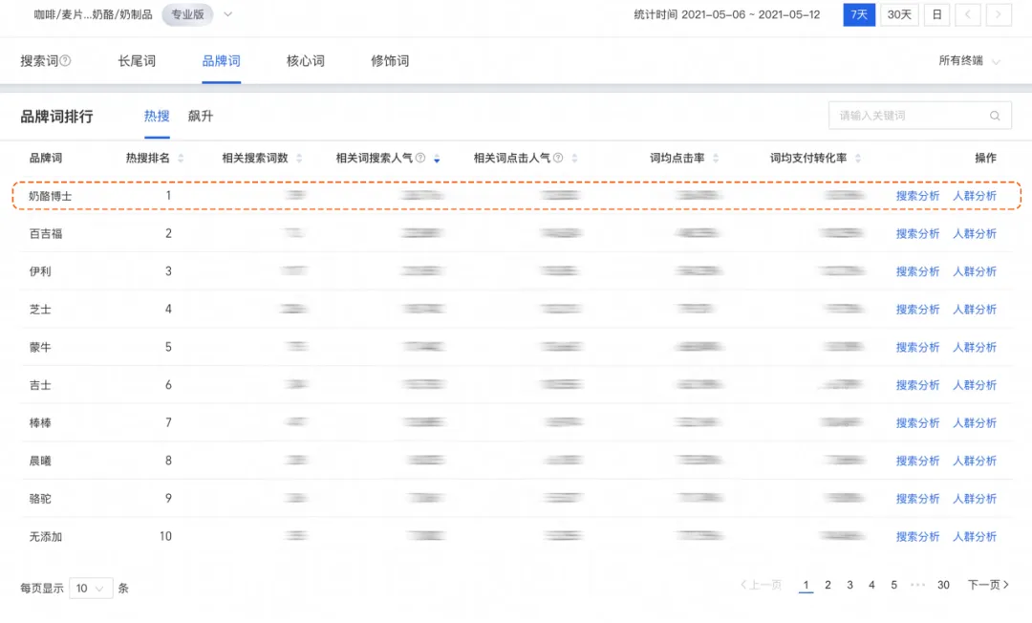Open 搜索分析 for 无添加

pos(917,537)
